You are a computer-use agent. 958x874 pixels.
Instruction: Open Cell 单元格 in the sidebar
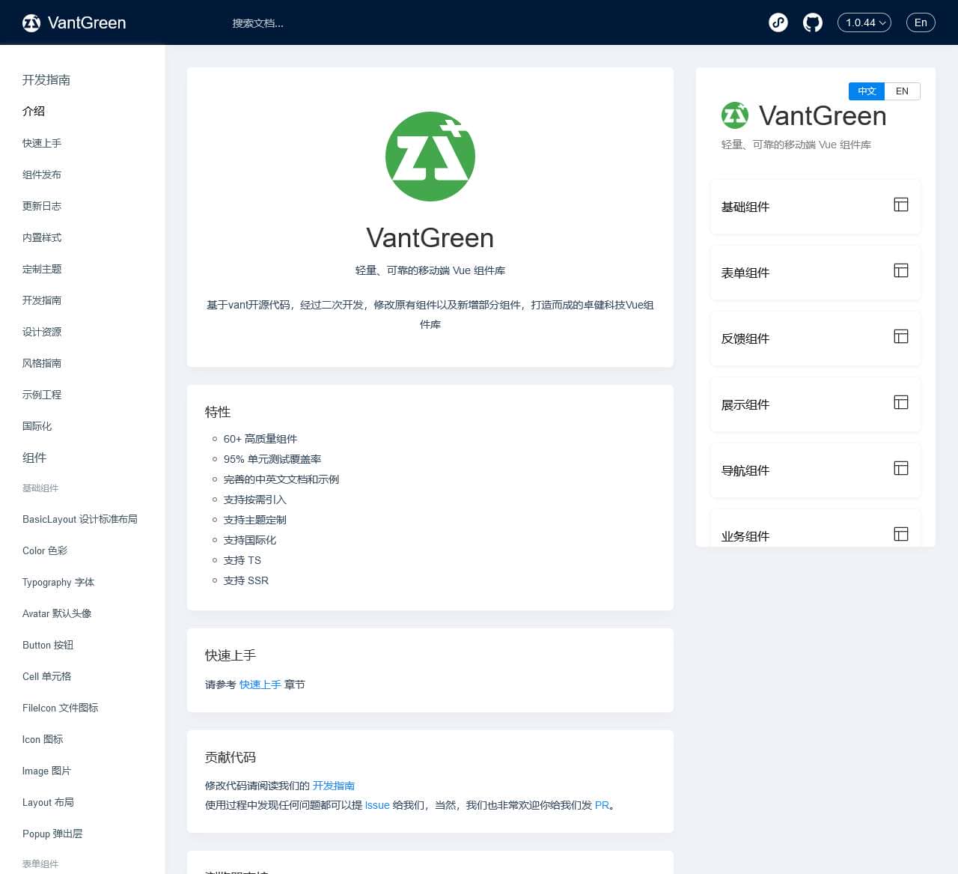point(47,676)
